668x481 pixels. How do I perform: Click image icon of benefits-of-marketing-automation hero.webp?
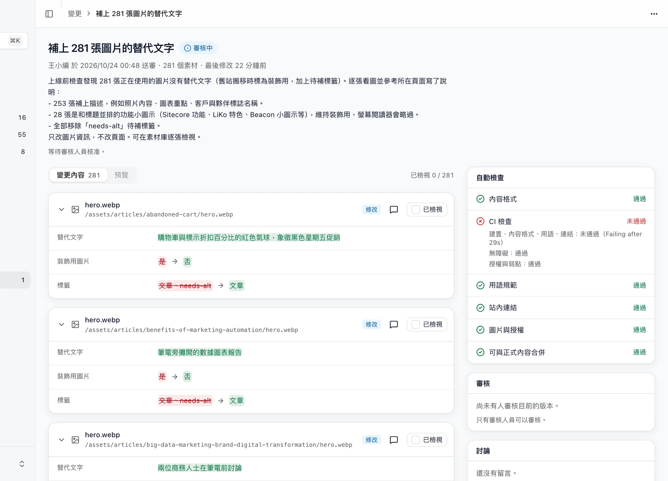tap(75, 324)
